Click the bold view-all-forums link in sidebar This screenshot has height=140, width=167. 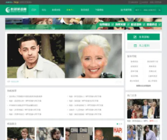pyautogui.click(x=144, y=86)
